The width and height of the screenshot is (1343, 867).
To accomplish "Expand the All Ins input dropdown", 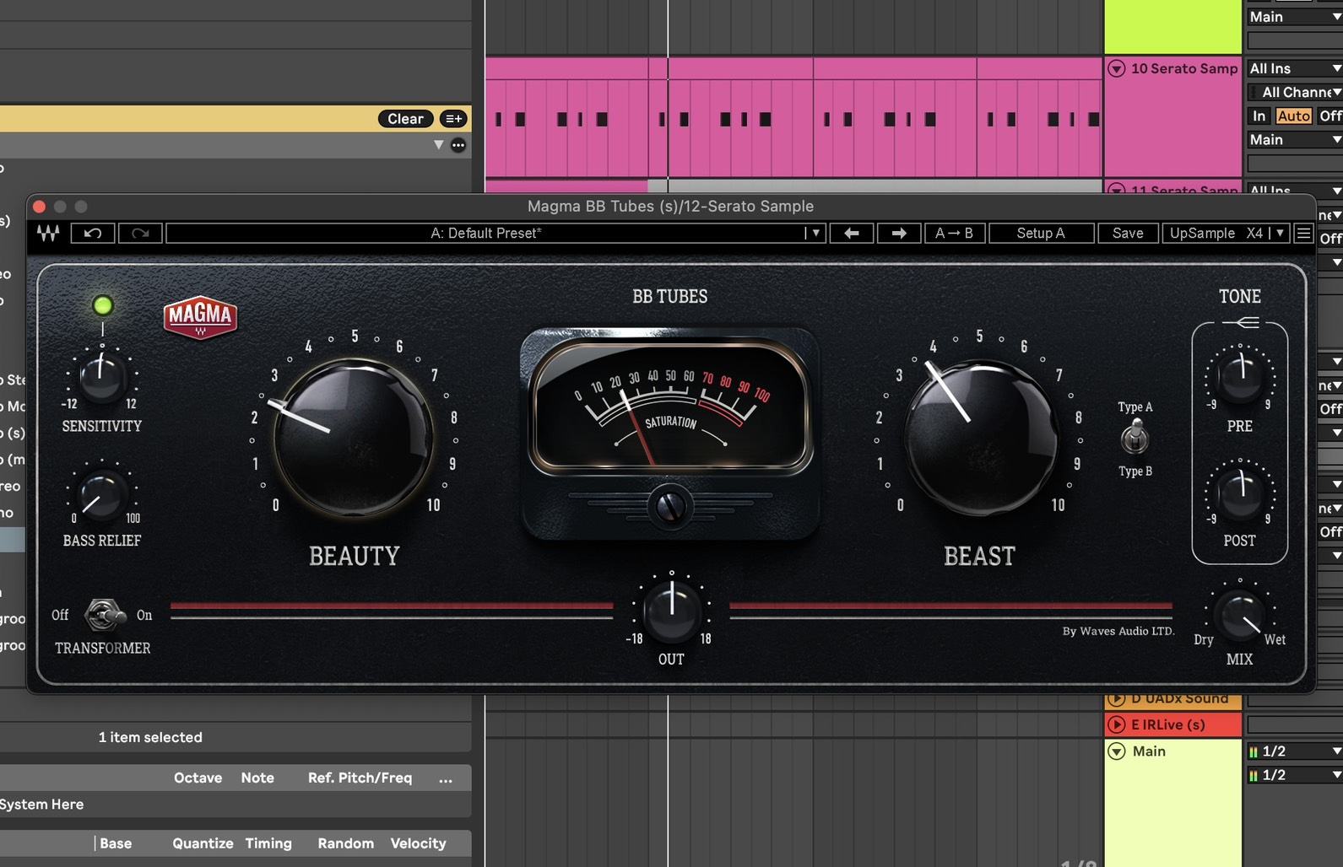I will point(1294,68).
